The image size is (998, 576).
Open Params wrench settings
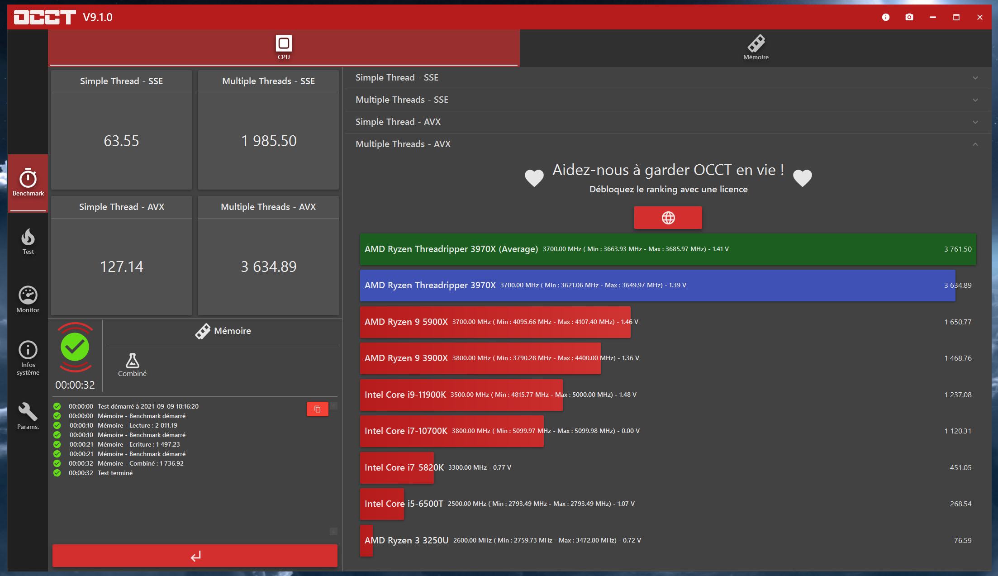pos(28,415)
